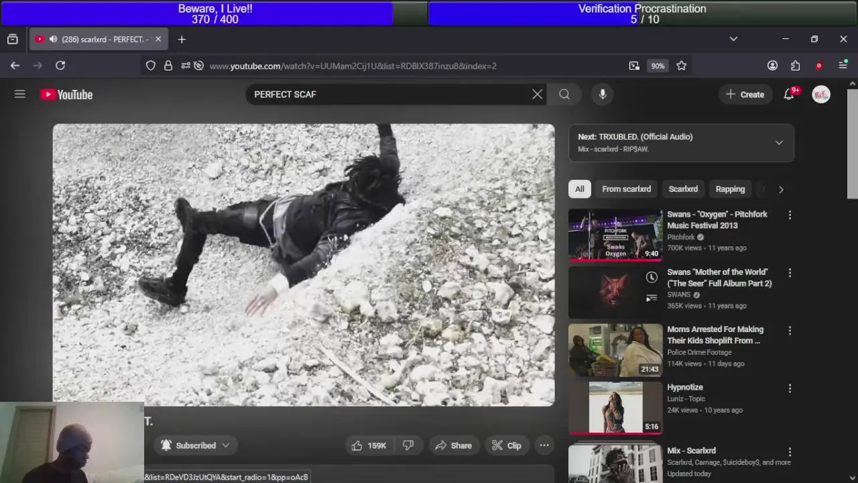Open the Firefox account icon
This screenshot has width=858, height=483.
(x=772, y=66)
